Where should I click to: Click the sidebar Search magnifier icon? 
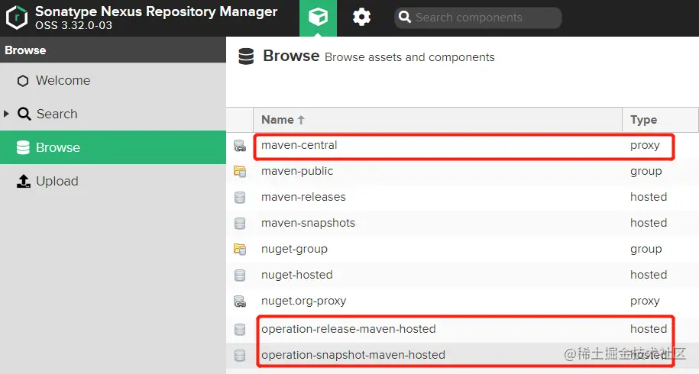(x=24, y=114)
